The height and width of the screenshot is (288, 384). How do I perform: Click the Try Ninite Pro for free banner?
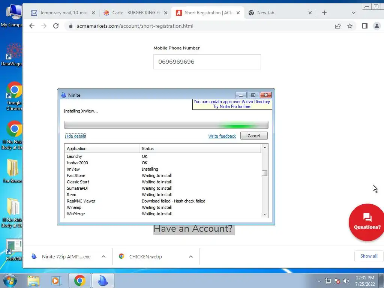[x=232, y=104]
